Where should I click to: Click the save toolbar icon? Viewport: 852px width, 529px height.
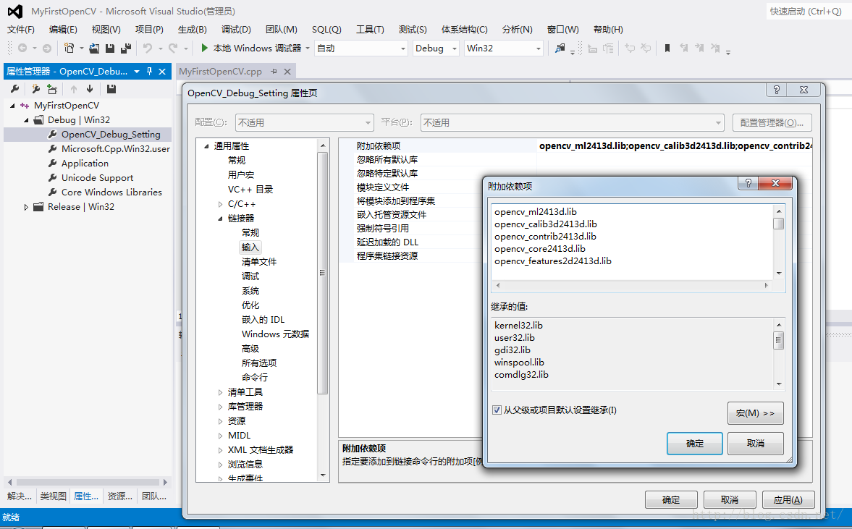[x=110, y=48]
